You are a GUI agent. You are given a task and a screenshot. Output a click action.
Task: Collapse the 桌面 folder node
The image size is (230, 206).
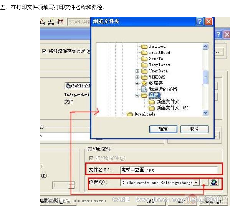point(137,95)
